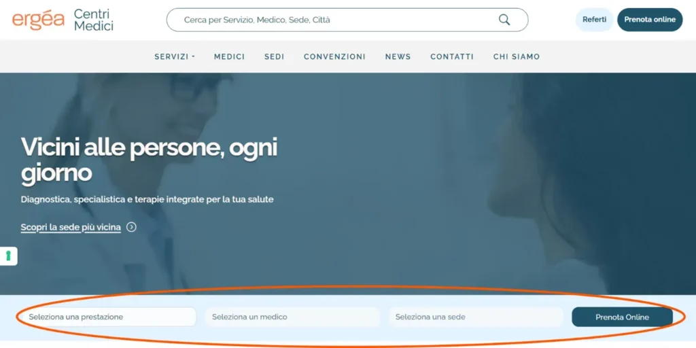The image size is (696, 348).
Task: Open the CONVENZIONI menu item
Action: 334,57
